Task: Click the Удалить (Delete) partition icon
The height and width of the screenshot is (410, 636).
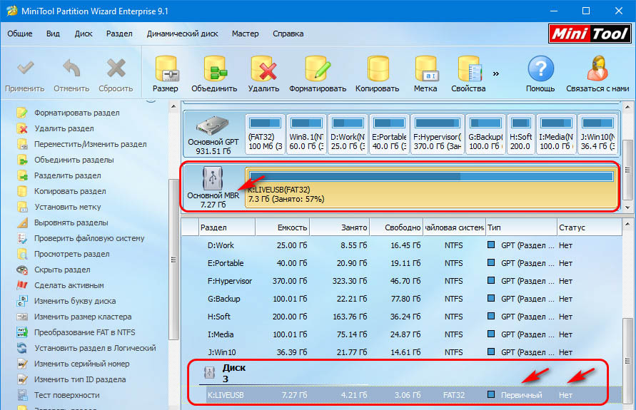Action: [263, 69]
